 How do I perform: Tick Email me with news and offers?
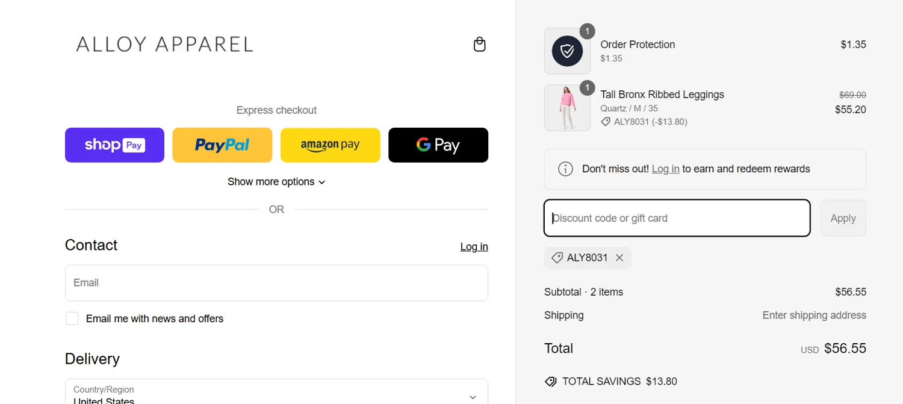[x=72, y=319]
